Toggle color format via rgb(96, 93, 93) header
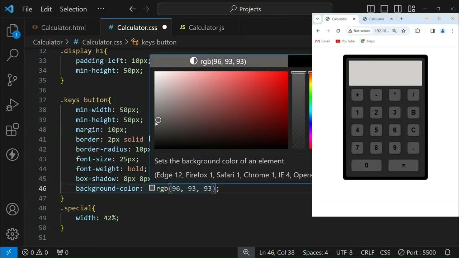Viewport: 459px width, 258px height. click(219, 61)
